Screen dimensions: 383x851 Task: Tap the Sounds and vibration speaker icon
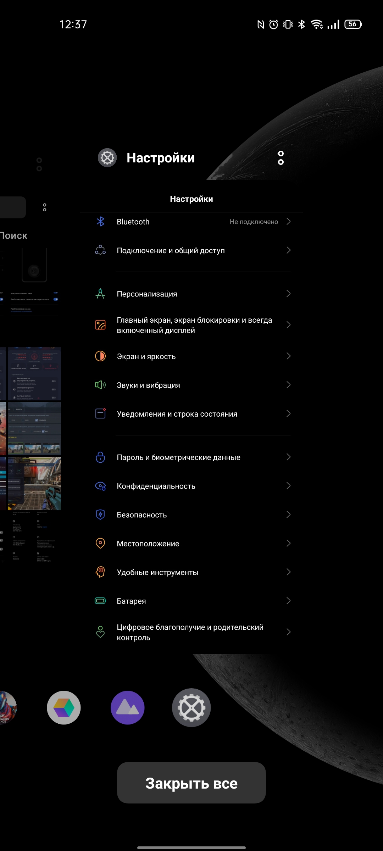(x=100, y=385)
